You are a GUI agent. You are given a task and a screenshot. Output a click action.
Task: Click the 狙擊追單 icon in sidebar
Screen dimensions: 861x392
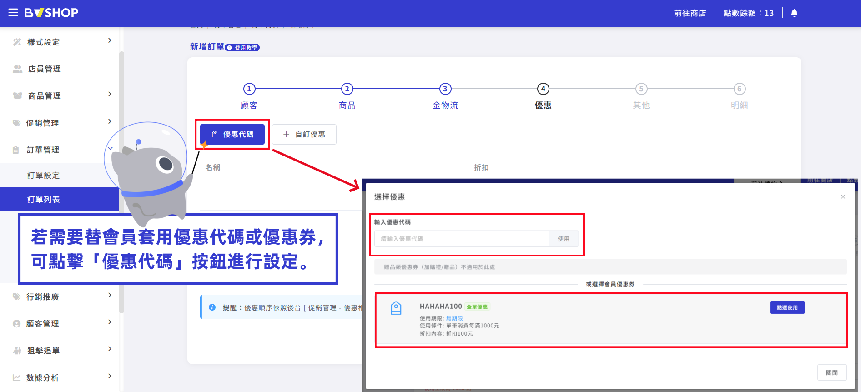pos(17,351)
